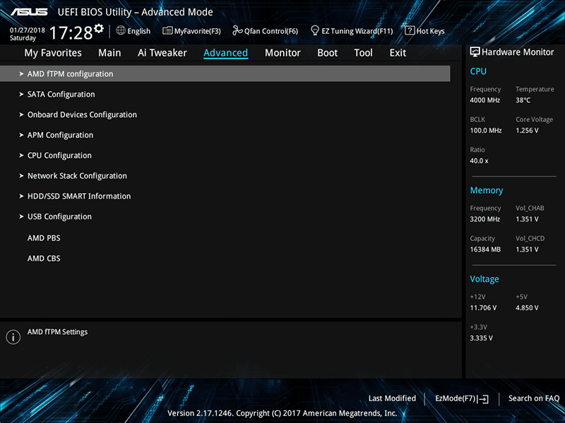
Task: Select Onboard Devices Configuration entry text
Action: coord(82,115)
